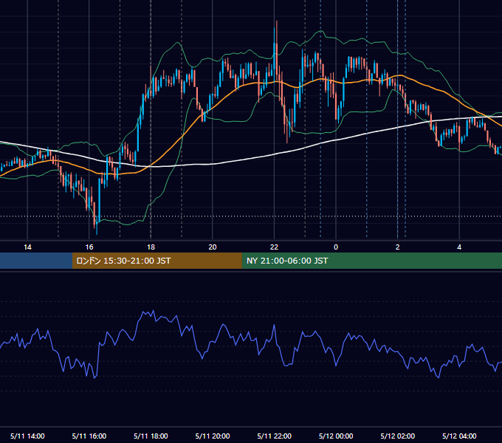Image resolution: width=502 pixels, height=443 pixels.
Task: Click the oscillator low near 5/11 16:00
Action: 94,378
